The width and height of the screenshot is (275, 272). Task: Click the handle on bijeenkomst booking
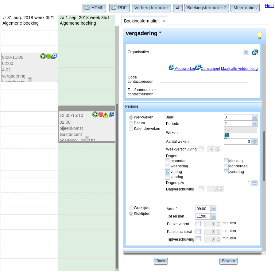pyautogui.click(x=87, y=138)
